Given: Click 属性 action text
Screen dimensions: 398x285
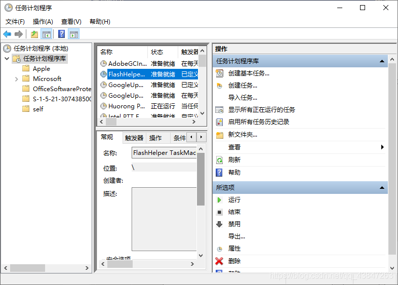Looking at the screenshot, I should point(234,249).
